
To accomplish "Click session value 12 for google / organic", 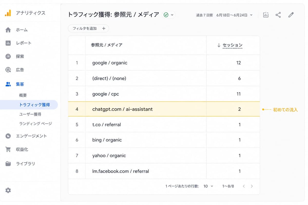I will (x=238, y=63).
